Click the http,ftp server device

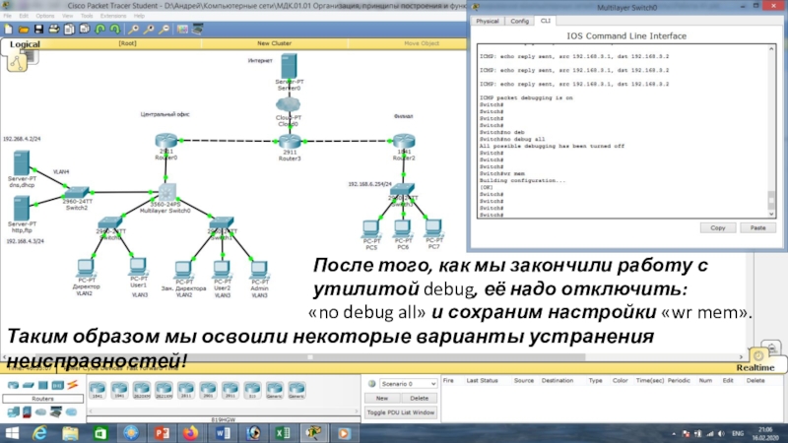click(x=21, y=208)
